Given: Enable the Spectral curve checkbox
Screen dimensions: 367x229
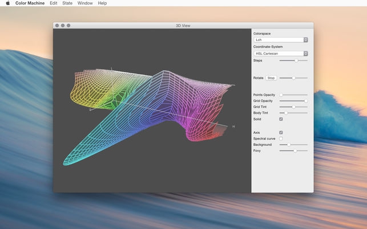Looking at the screenshot, I should (281, 138).
